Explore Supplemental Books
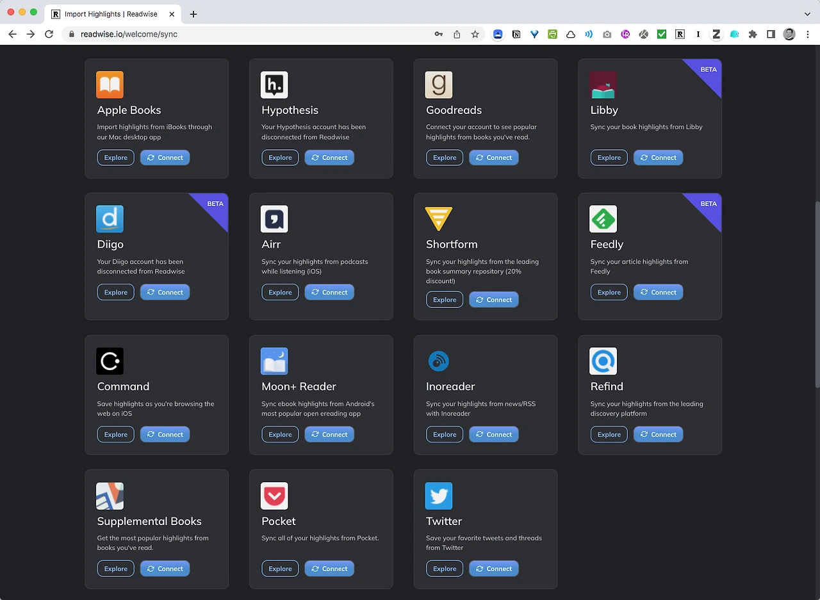Screen dimensions: 820x600 [116, 569]
